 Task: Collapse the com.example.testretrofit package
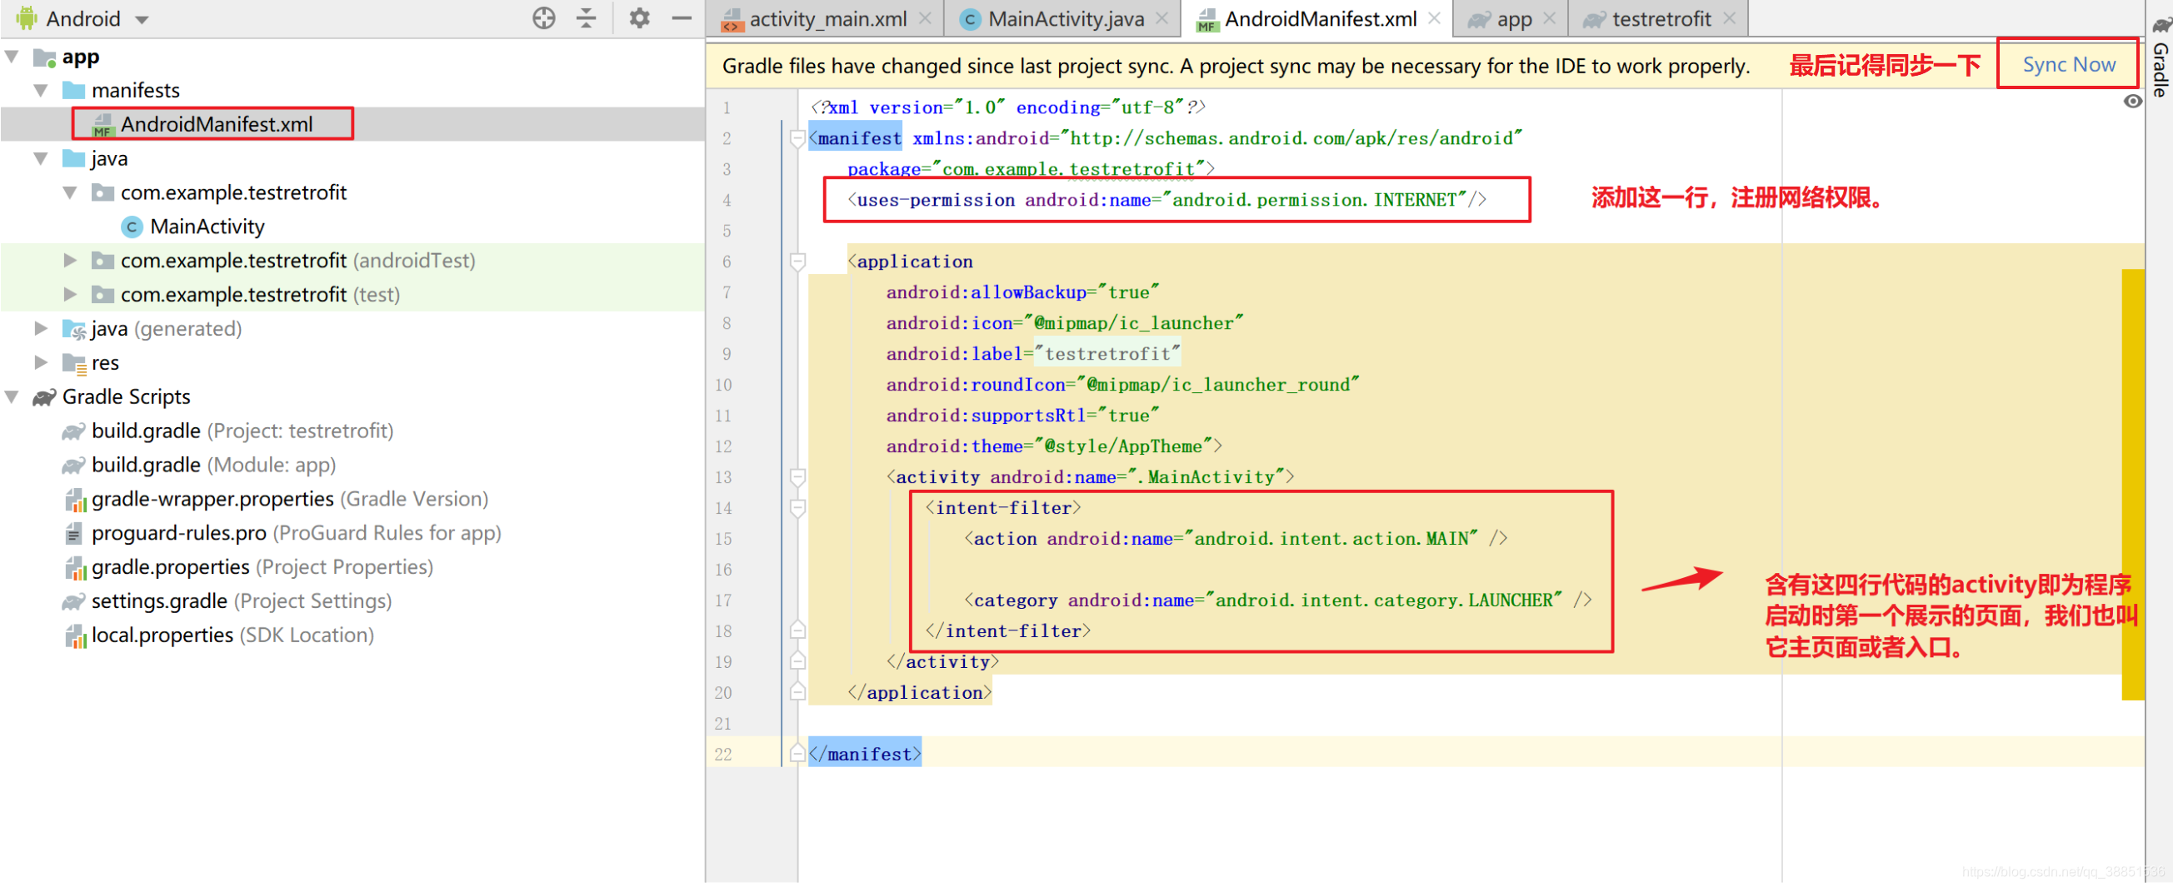(x=71, y=192)
